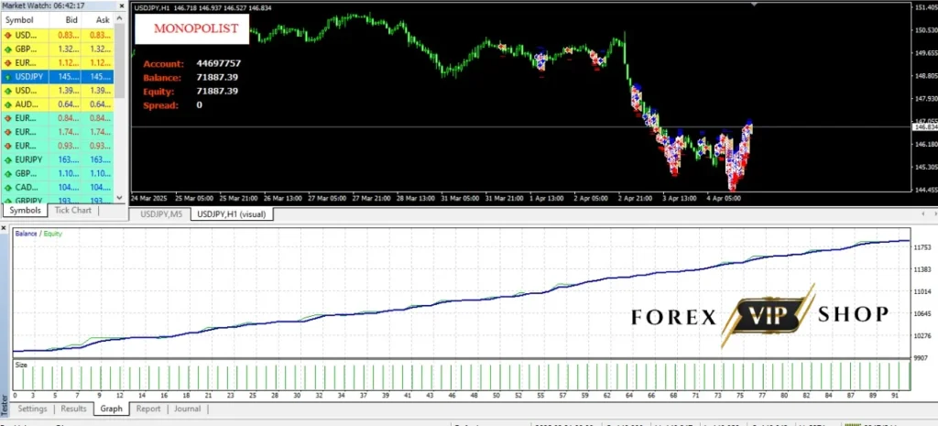Image resolution: width=938 pixels, height=426 pixels.
Task: Open the tester Report tab
Action: (147, 409)
